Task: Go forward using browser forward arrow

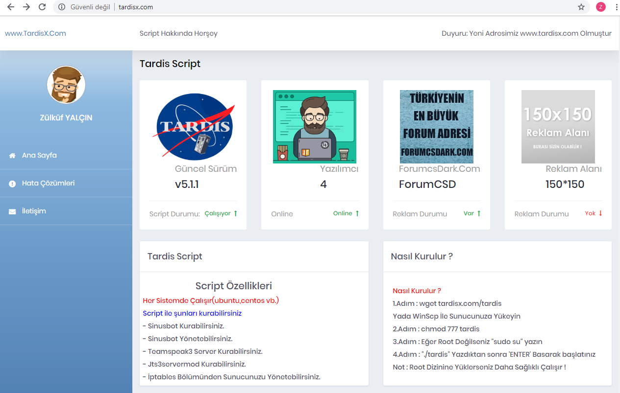Action: [x=26, y=7]
